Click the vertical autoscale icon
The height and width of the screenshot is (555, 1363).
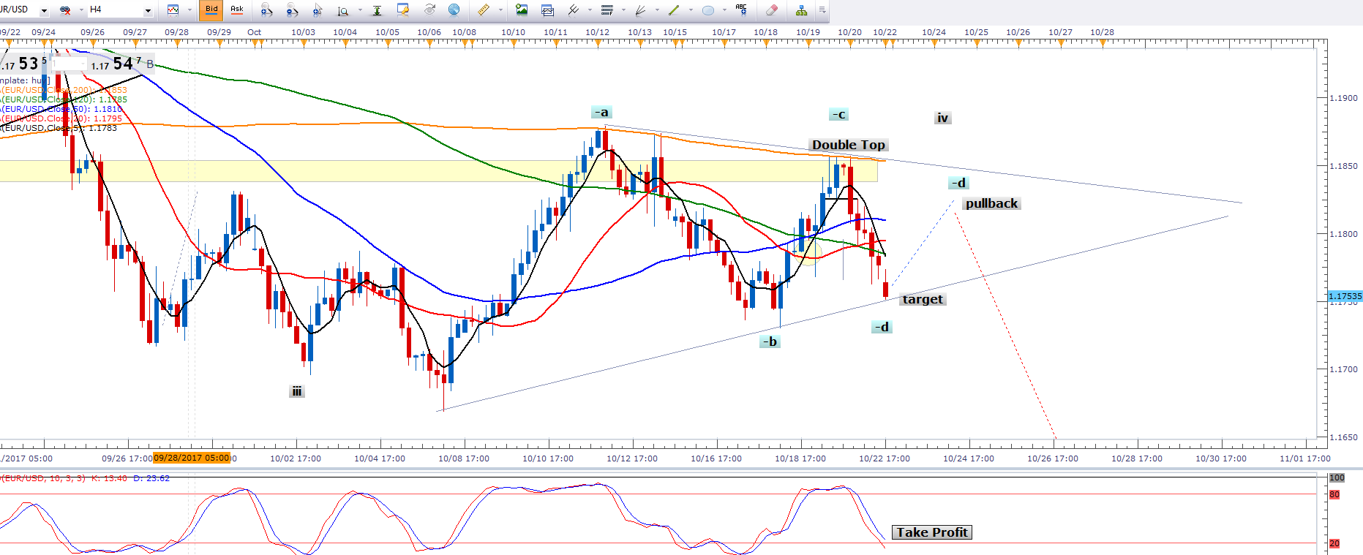[x=377, y=10]
